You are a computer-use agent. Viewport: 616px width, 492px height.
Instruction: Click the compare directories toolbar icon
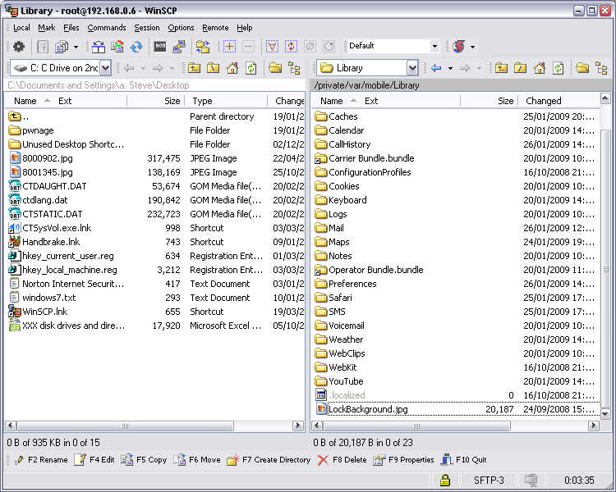pyautogui.click(x=99, y=47)
